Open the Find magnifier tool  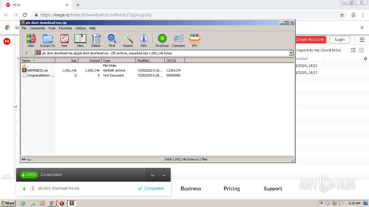112,40
